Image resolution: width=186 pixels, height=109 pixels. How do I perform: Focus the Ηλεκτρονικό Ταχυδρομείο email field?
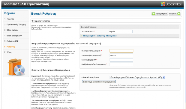click(x=121, y=51)
